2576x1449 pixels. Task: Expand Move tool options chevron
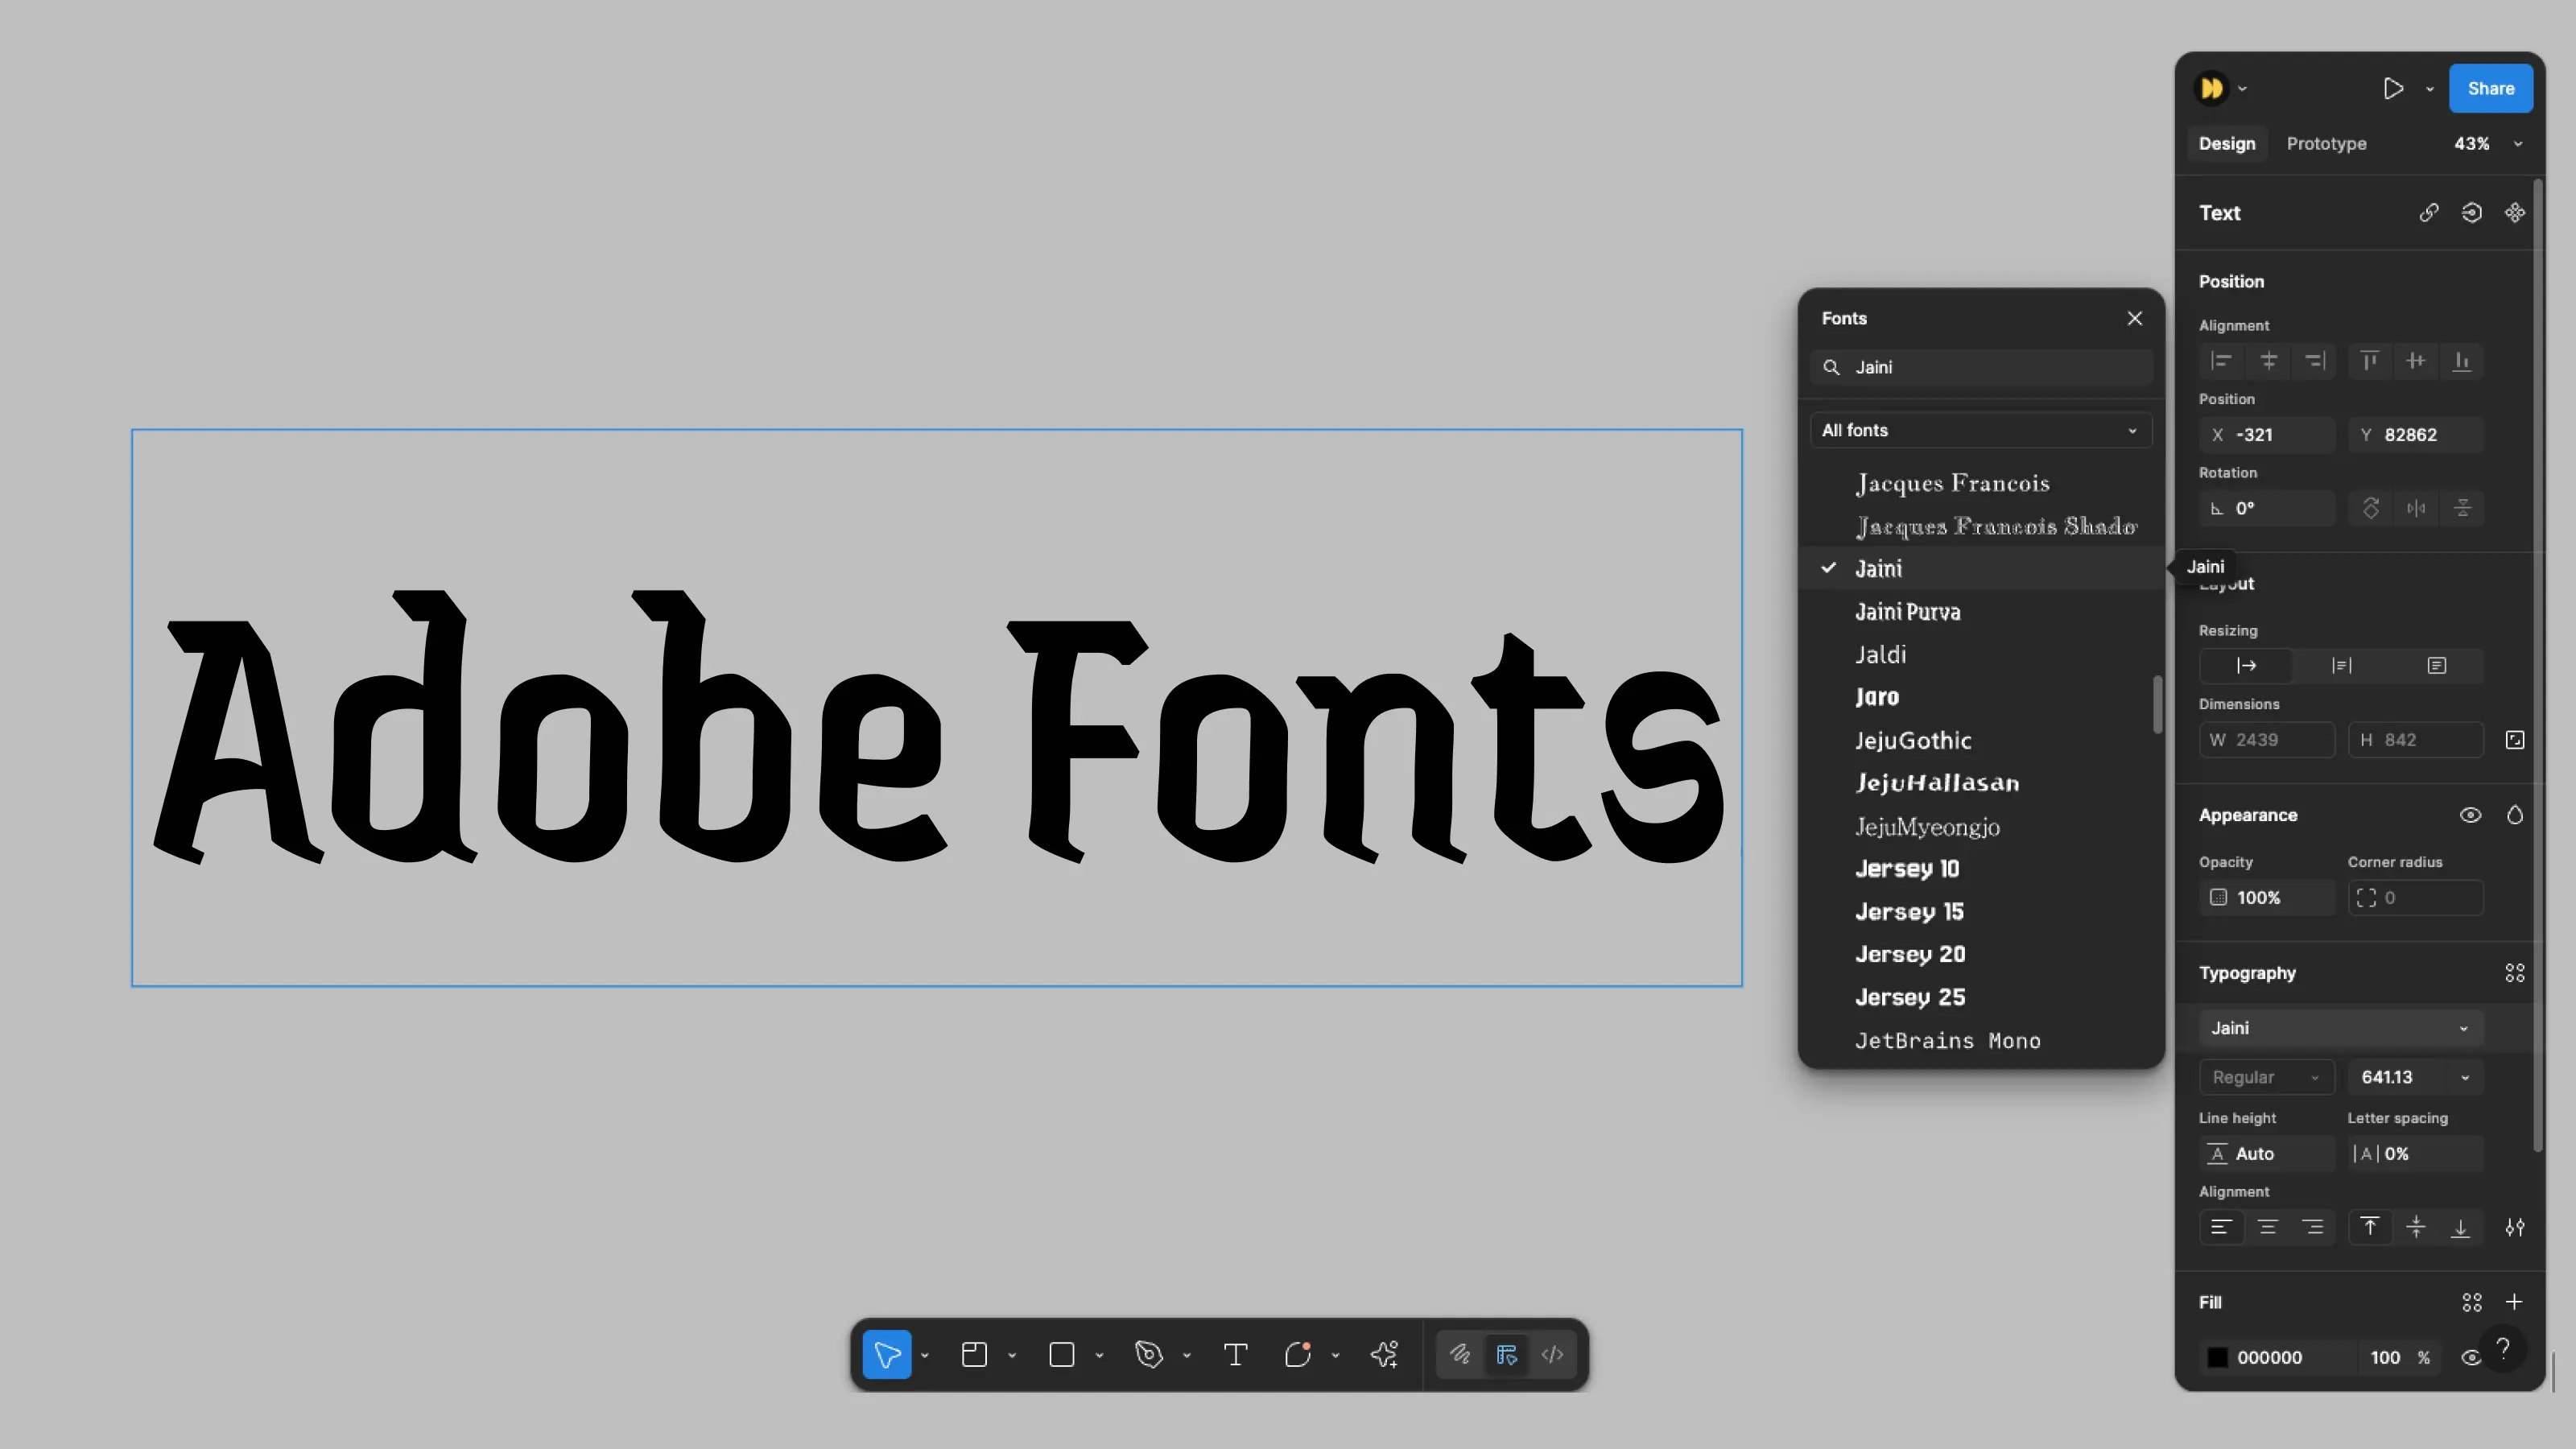point(925,1356)
